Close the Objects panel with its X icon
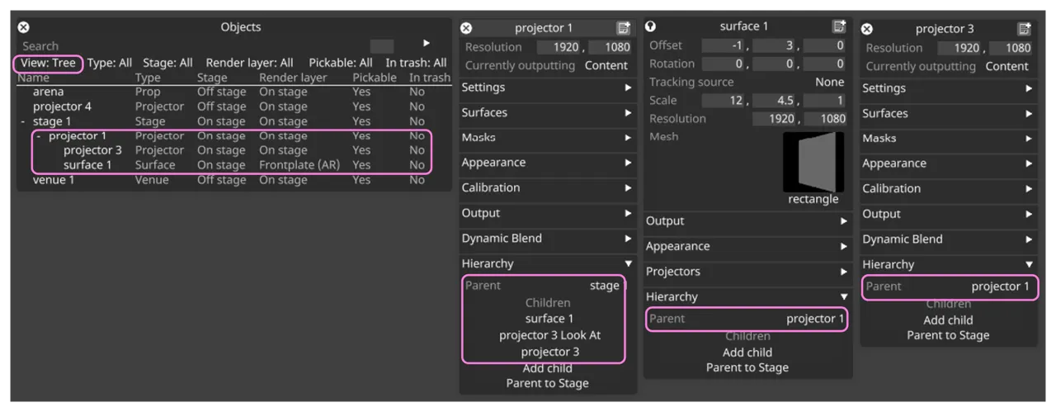Viewport: 1056px width, 412px height. tap(23, 27)
